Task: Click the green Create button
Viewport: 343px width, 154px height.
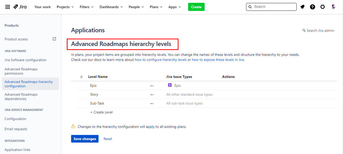Action: coord(196,7)
